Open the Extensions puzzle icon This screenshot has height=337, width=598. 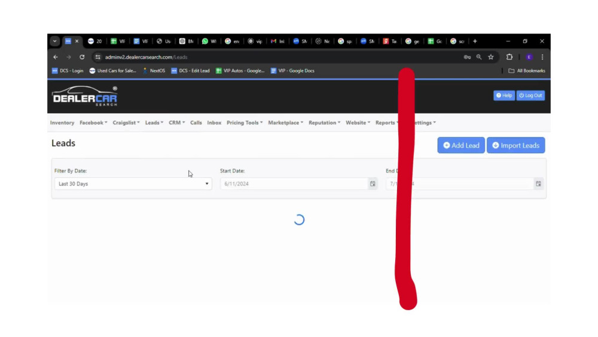pyautogui.click(x=509, y=57)
